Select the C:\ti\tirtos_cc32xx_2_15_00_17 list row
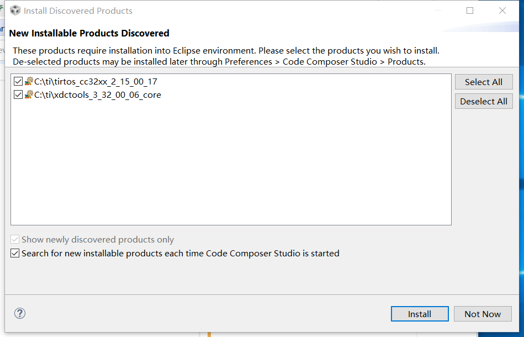 click(x=96, y=81)
